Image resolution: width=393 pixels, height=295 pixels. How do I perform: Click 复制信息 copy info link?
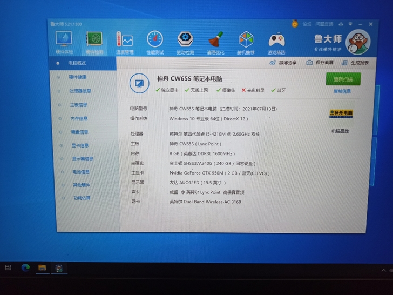click(342, 91)
